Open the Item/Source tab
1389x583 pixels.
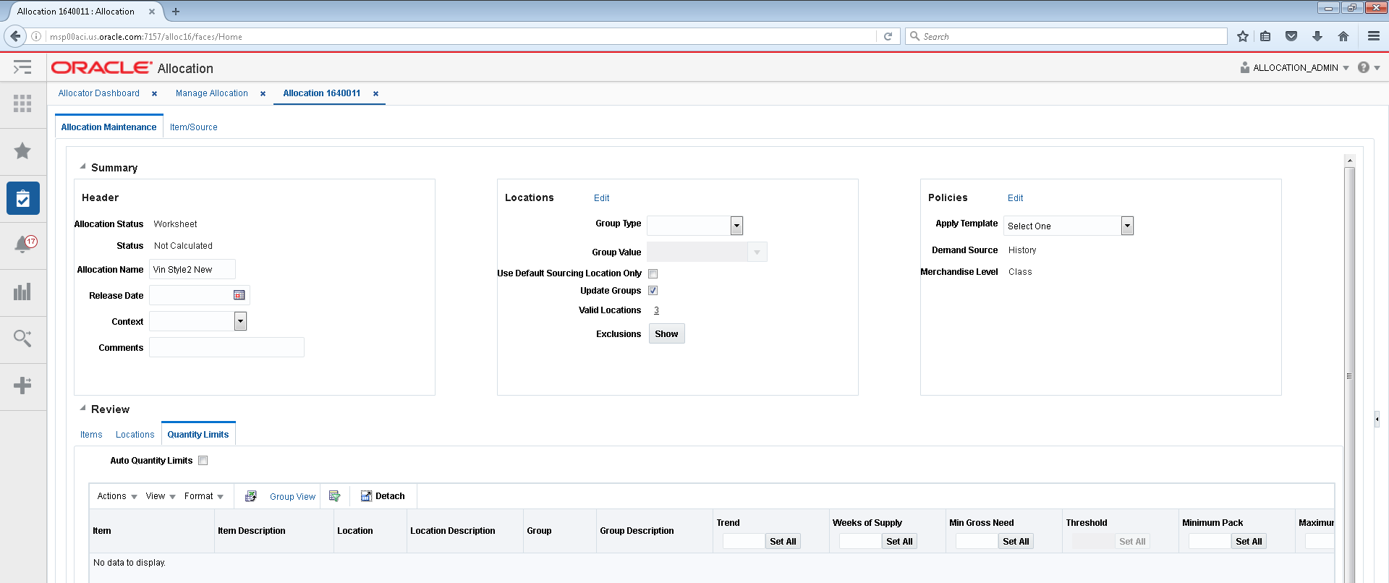(x=194, y=127)
